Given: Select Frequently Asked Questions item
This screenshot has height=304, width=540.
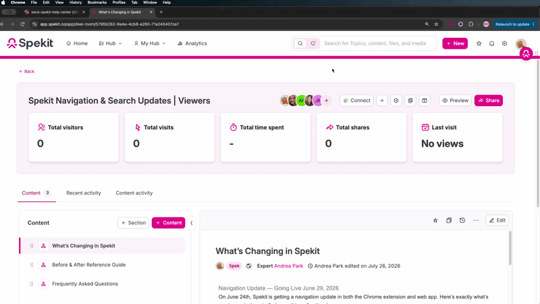Looking at the screenshot, I should tap(103, 284).
